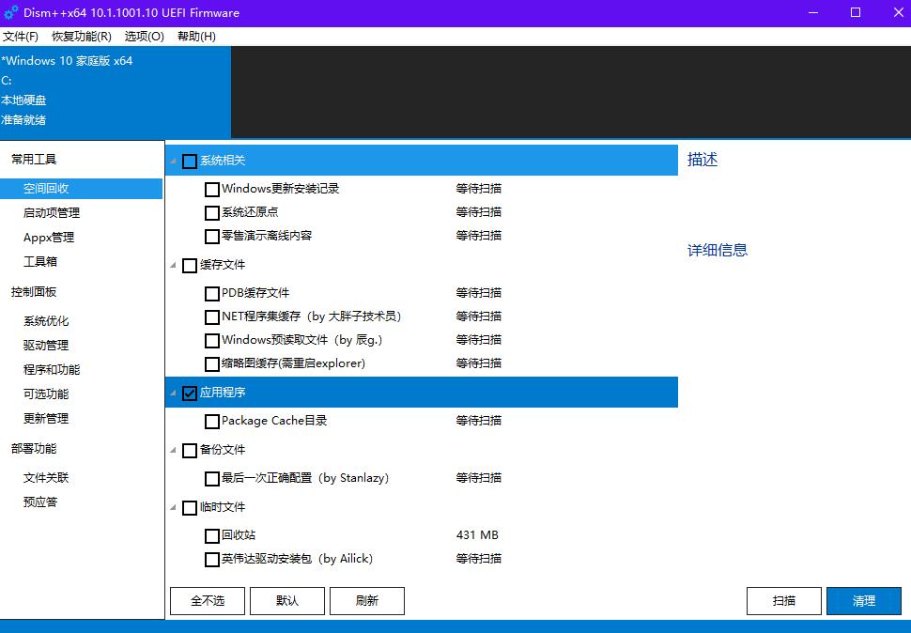
Task: Click the 刷新 button
Action: tap(367, 601)
